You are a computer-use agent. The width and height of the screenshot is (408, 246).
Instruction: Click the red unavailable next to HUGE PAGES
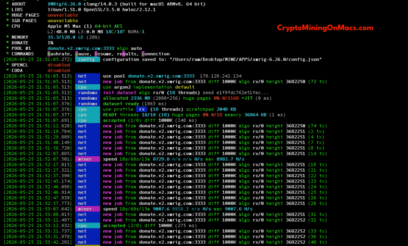click(x=63, y=15)
